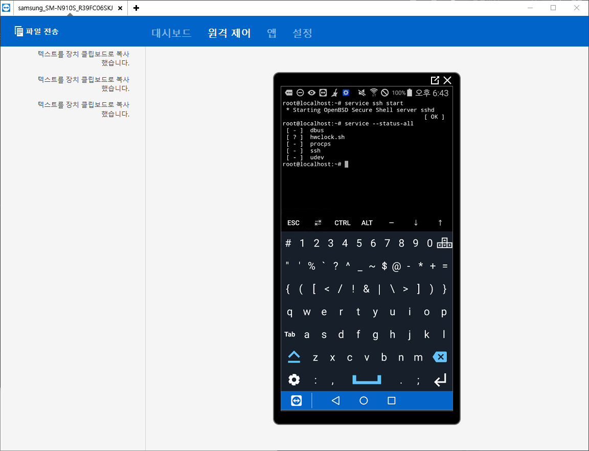Viewport: 589px width, 451px height.
Task: Open the 앱 tab
Action: click(271, 33)
